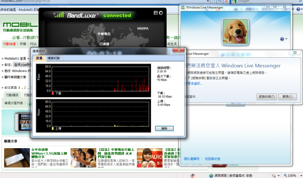The height and width of the screenshot is (178, 303).
Task: Click the 0.65 Kbps upload rate value
Action: tap(164, 105)
